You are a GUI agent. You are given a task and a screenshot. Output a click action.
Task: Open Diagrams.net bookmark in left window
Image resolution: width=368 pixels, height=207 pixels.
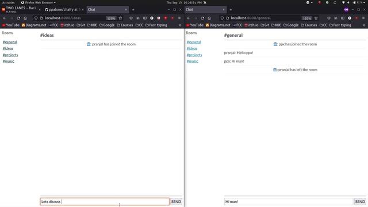coord(34,25)
